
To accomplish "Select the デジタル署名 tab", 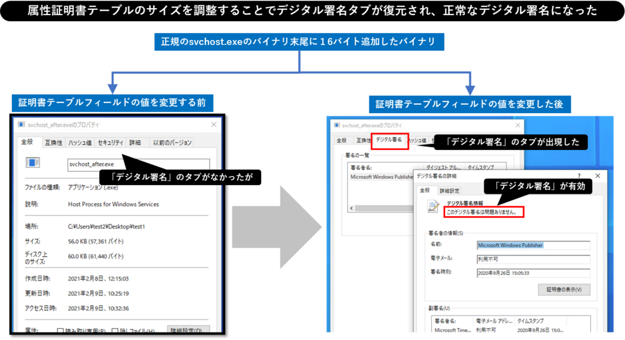I will tap(389, 141).
